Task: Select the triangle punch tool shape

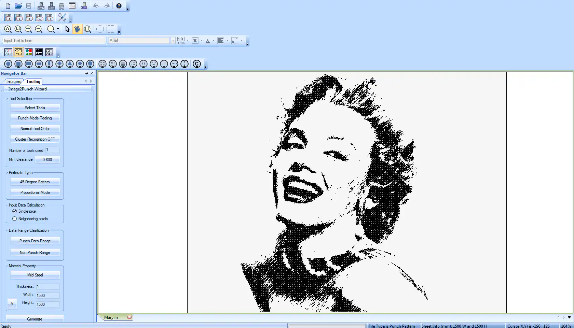Action: click(70, 64)
